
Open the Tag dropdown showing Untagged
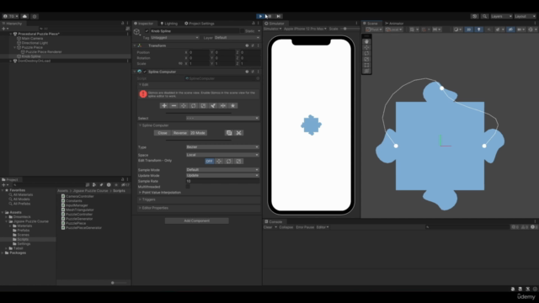174,37
